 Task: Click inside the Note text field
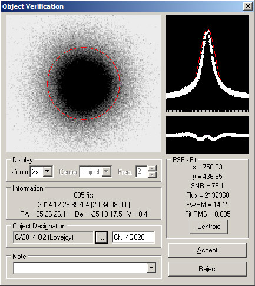[80, 268]
